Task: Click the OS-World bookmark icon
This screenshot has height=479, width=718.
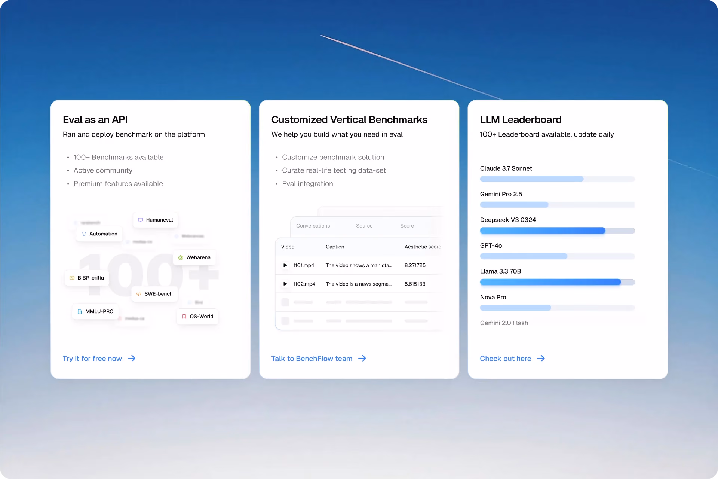Action: point(184,316)
